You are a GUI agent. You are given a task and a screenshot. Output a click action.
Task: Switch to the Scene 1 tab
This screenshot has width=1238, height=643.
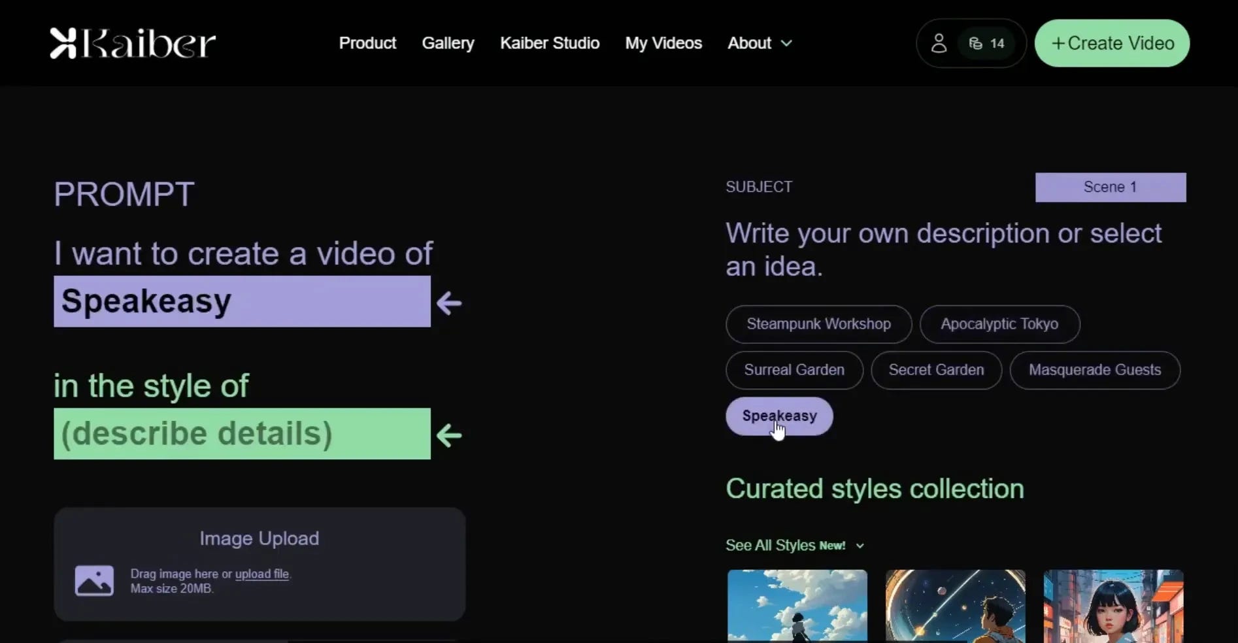click(1110, 187)
